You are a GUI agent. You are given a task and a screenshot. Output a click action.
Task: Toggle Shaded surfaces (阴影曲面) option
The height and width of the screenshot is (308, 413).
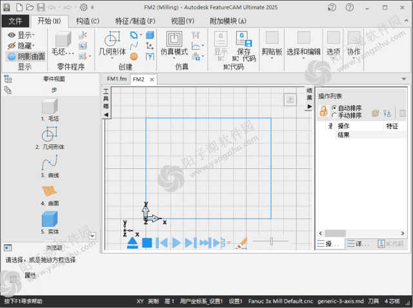26,56
